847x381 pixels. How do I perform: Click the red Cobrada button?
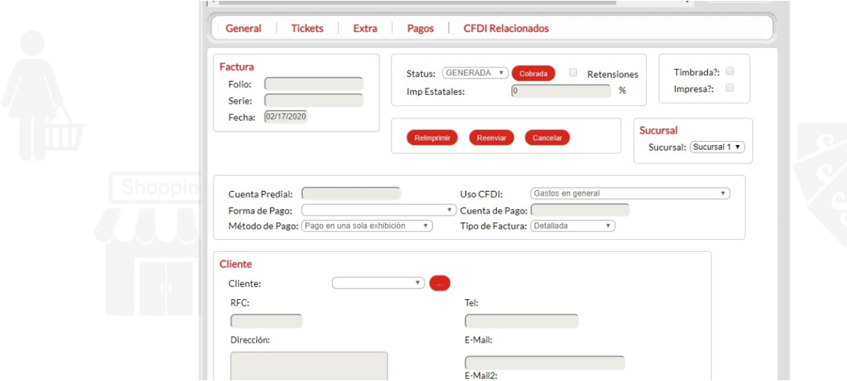pos(533,73)
